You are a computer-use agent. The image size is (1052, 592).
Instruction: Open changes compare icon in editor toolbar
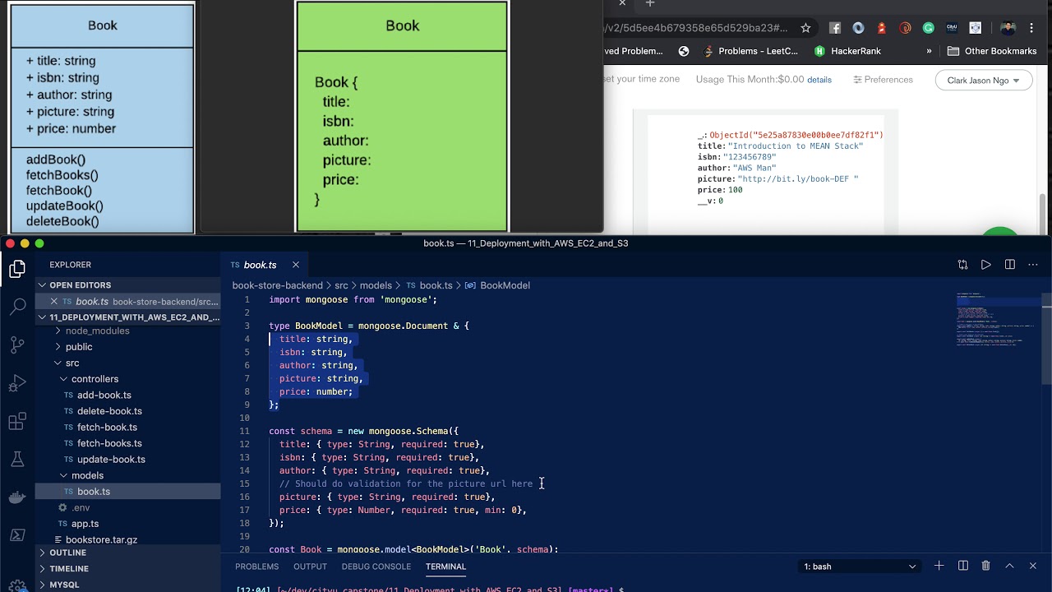(x=962, y=265)
